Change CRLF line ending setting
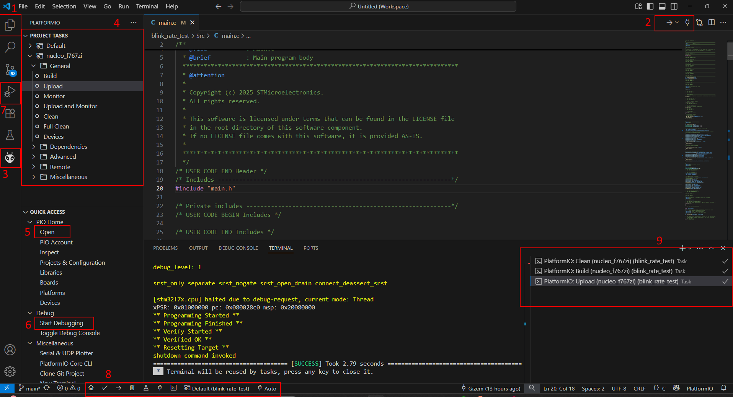This screenshot has height=397, width=733. tap(639, 388)
